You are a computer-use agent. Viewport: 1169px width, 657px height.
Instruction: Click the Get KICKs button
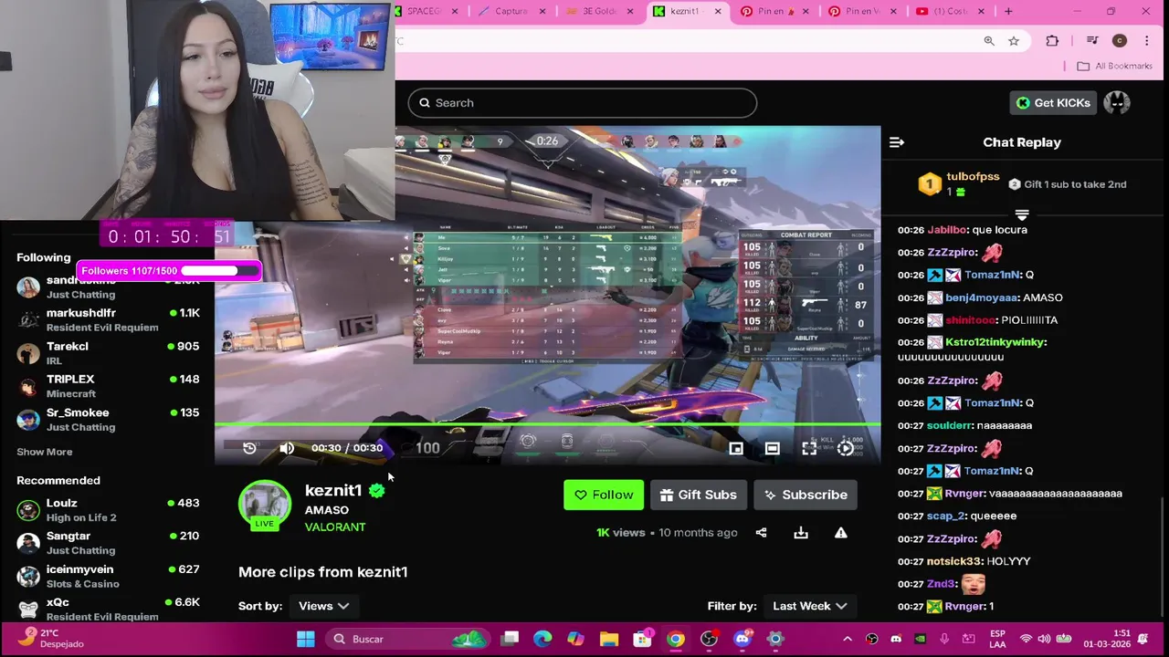pos(1053,103)
